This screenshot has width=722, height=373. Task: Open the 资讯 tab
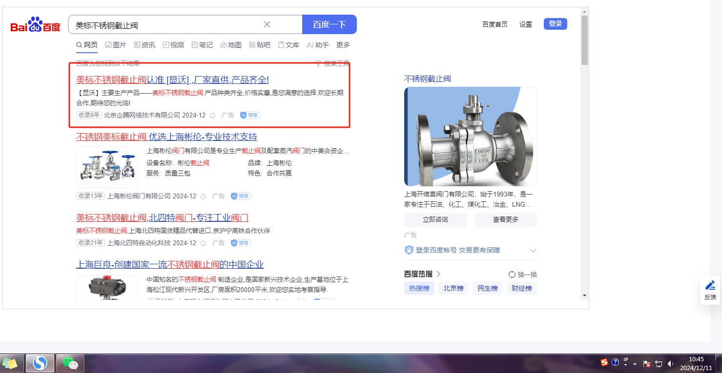(144, 45)
